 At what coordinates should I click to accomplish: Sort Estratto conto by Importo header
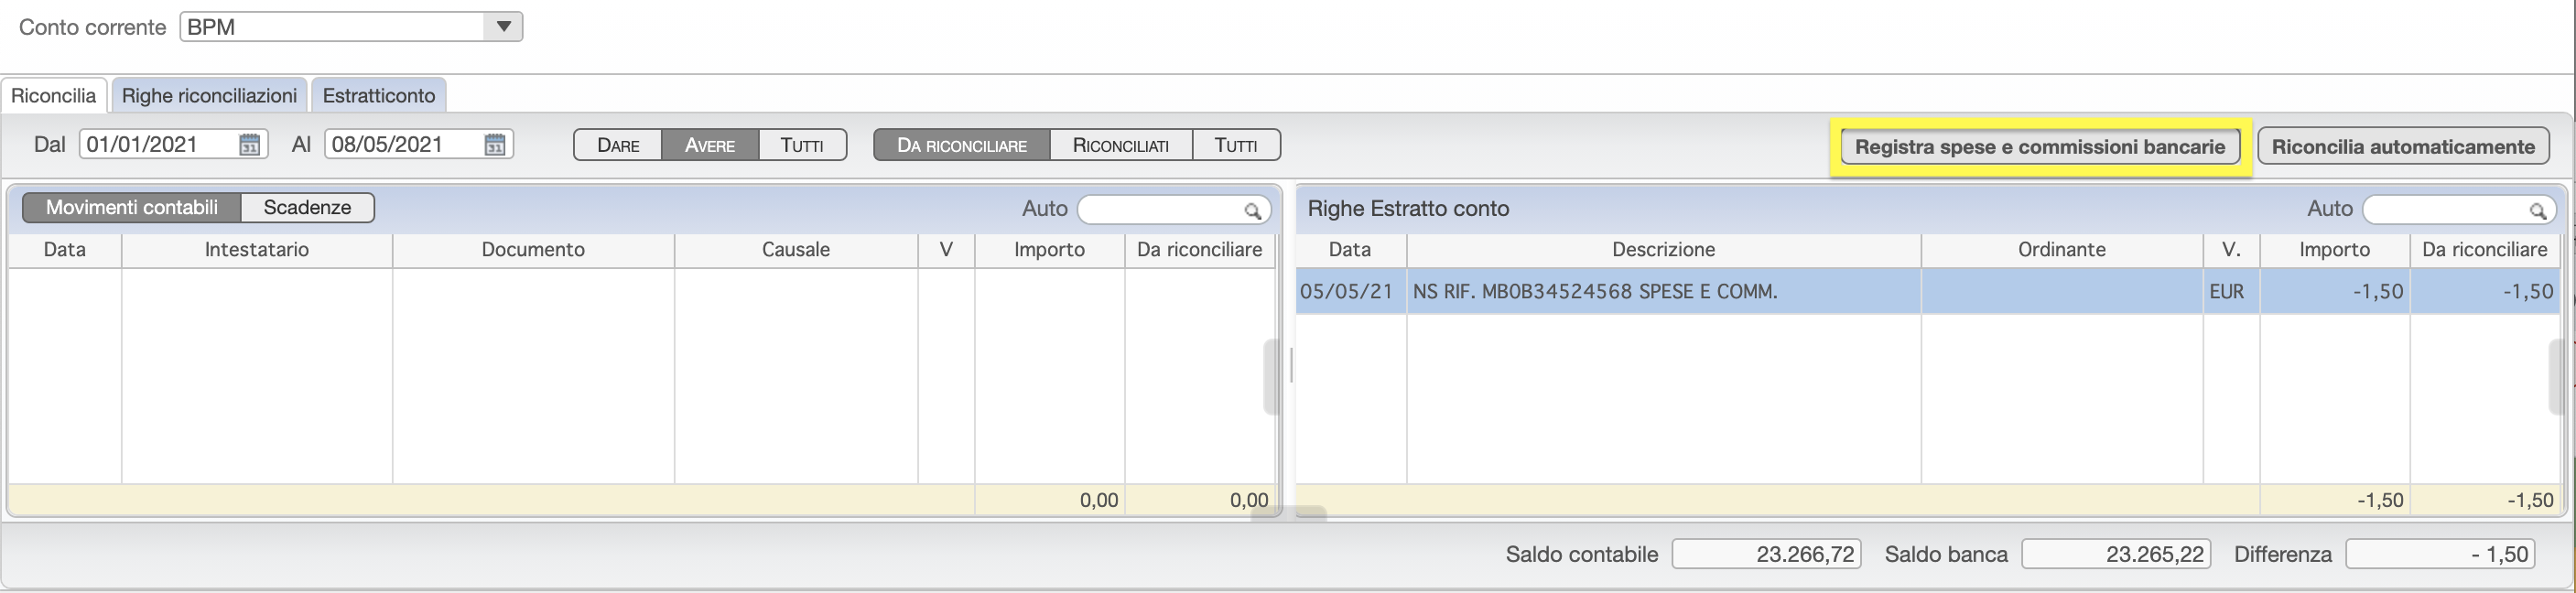tap(2334, 250)
